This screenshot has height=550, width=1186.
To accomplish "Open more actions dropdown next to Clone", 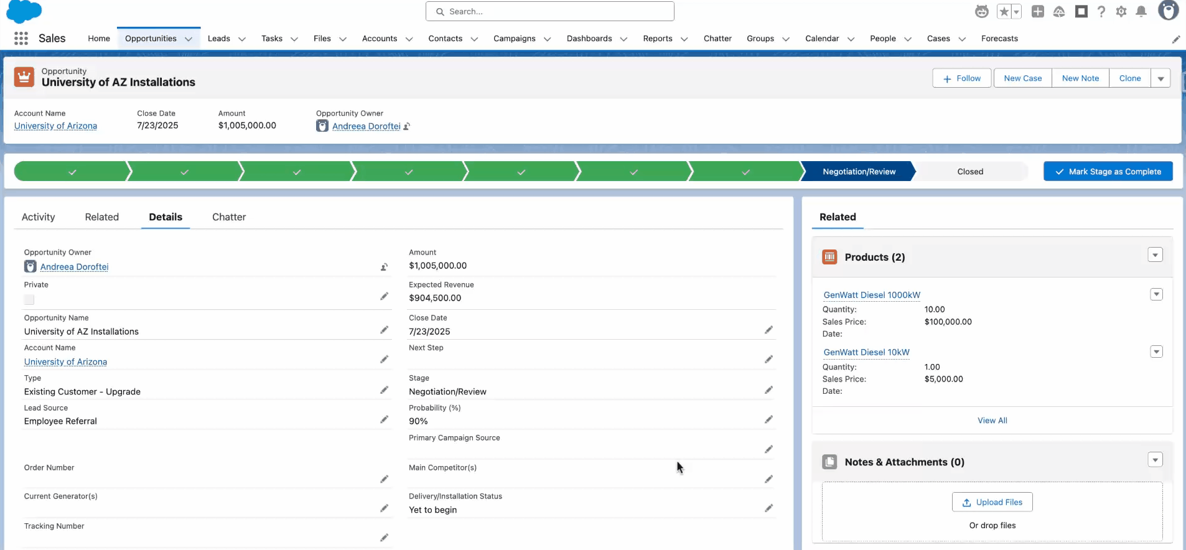I will point(1160,78).
